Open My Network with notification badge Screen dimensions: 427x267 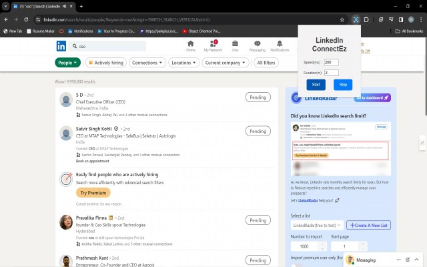(x=213, y=46)
